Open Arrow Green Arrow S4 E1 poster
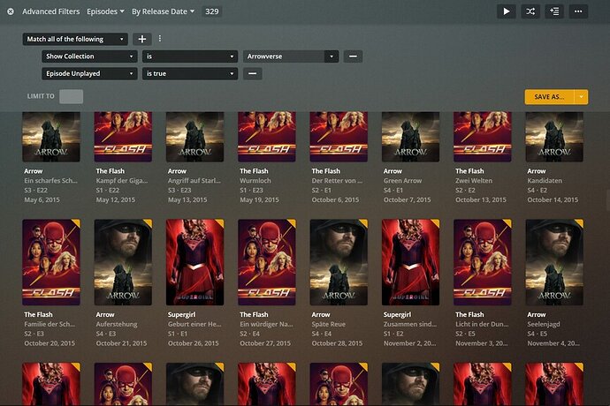Screen dimensions: 610x406 click(x=410, y=137)
